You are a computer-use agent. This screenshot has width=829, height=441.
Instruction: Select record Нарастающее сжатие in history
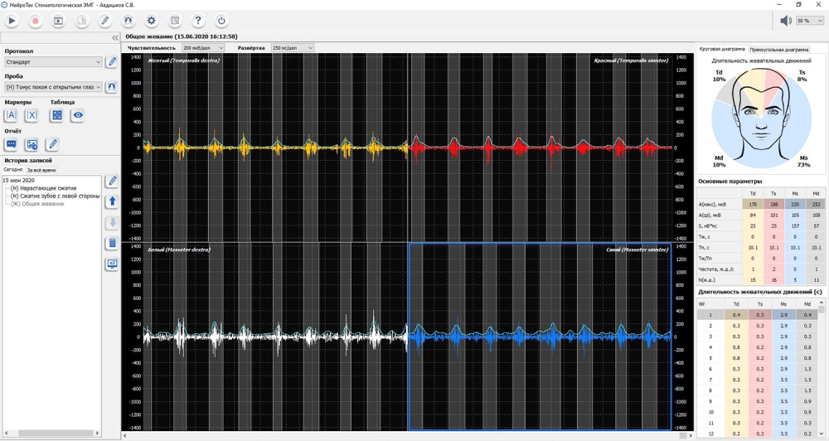48,188
